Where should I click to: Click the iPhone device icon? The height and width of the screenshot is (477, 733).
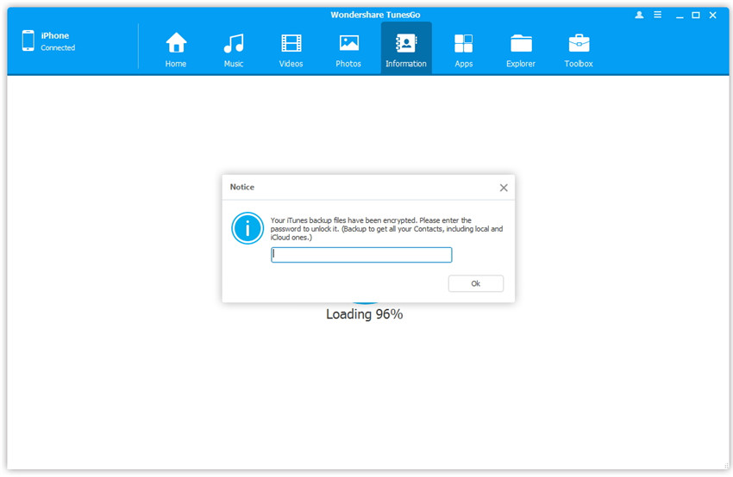28,40
